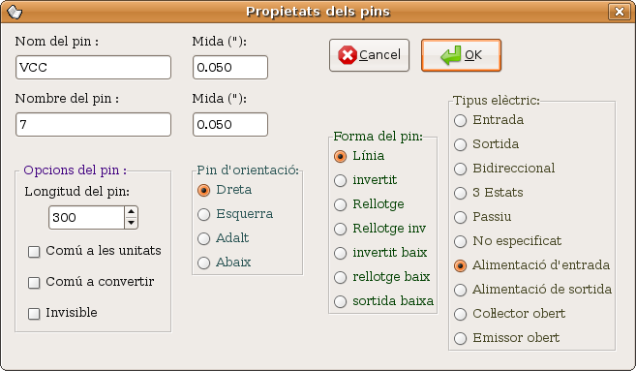Choose Alimentació de sortida option

[x=461, y=290]
